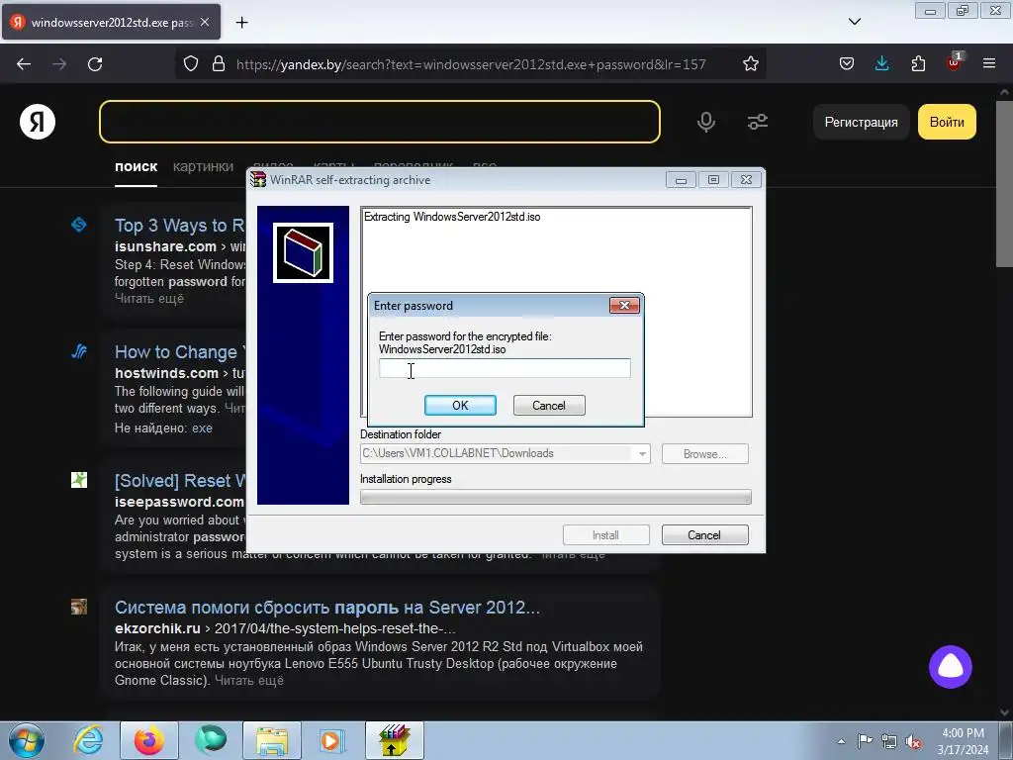
Task: Cancel the Enter password dialog
Action: pos(548,405)
